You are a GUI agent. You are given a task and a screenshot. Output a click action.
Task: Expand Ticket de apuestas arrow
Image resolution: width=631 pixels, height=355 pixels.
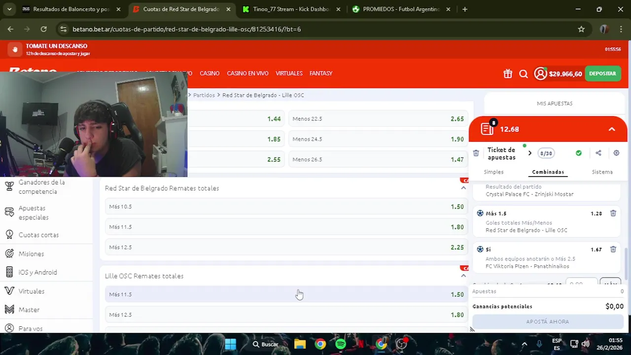(530, 153)
